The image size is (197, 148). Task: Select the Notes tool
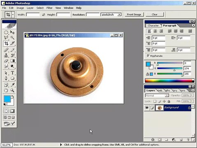click(x=6, y=85)
